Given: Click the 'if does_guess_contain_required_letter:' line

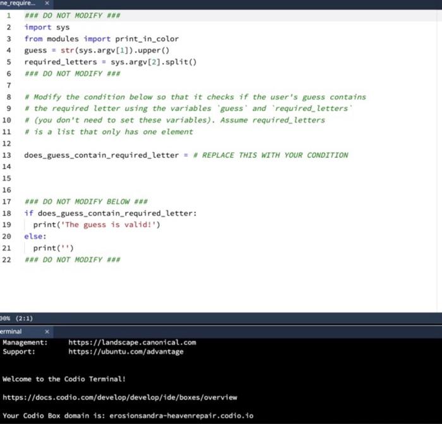Looking at the screenshot, I should tap(110, 213).
